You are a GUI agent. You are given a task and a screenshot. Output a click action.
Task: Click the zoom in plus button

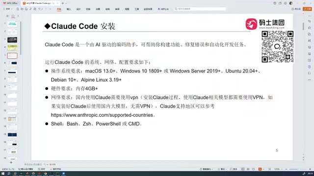click(310, 169)
